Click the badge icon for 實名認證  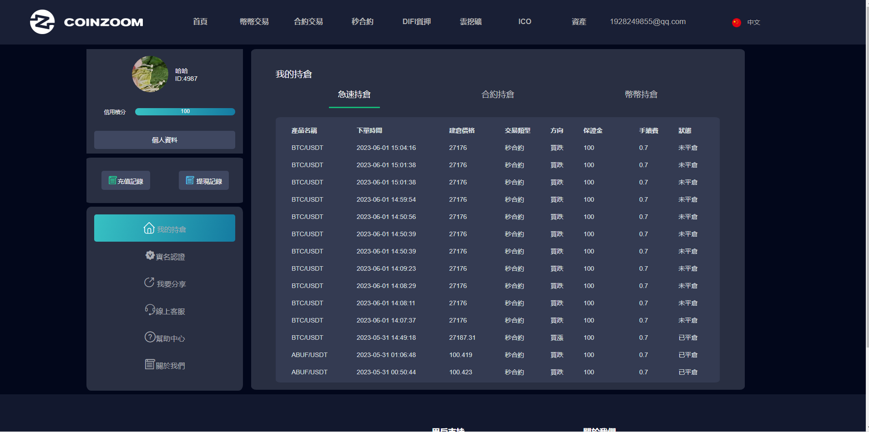click(150, 255)
